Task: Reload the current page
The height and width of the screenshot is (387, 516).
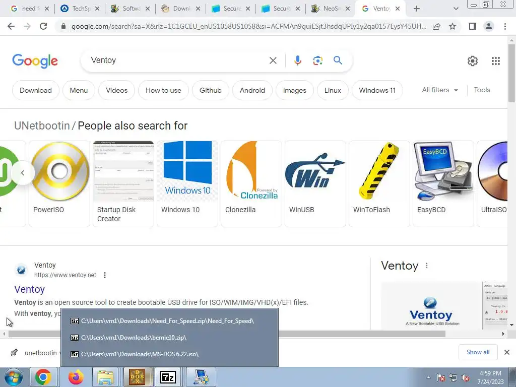Action: 43,26
